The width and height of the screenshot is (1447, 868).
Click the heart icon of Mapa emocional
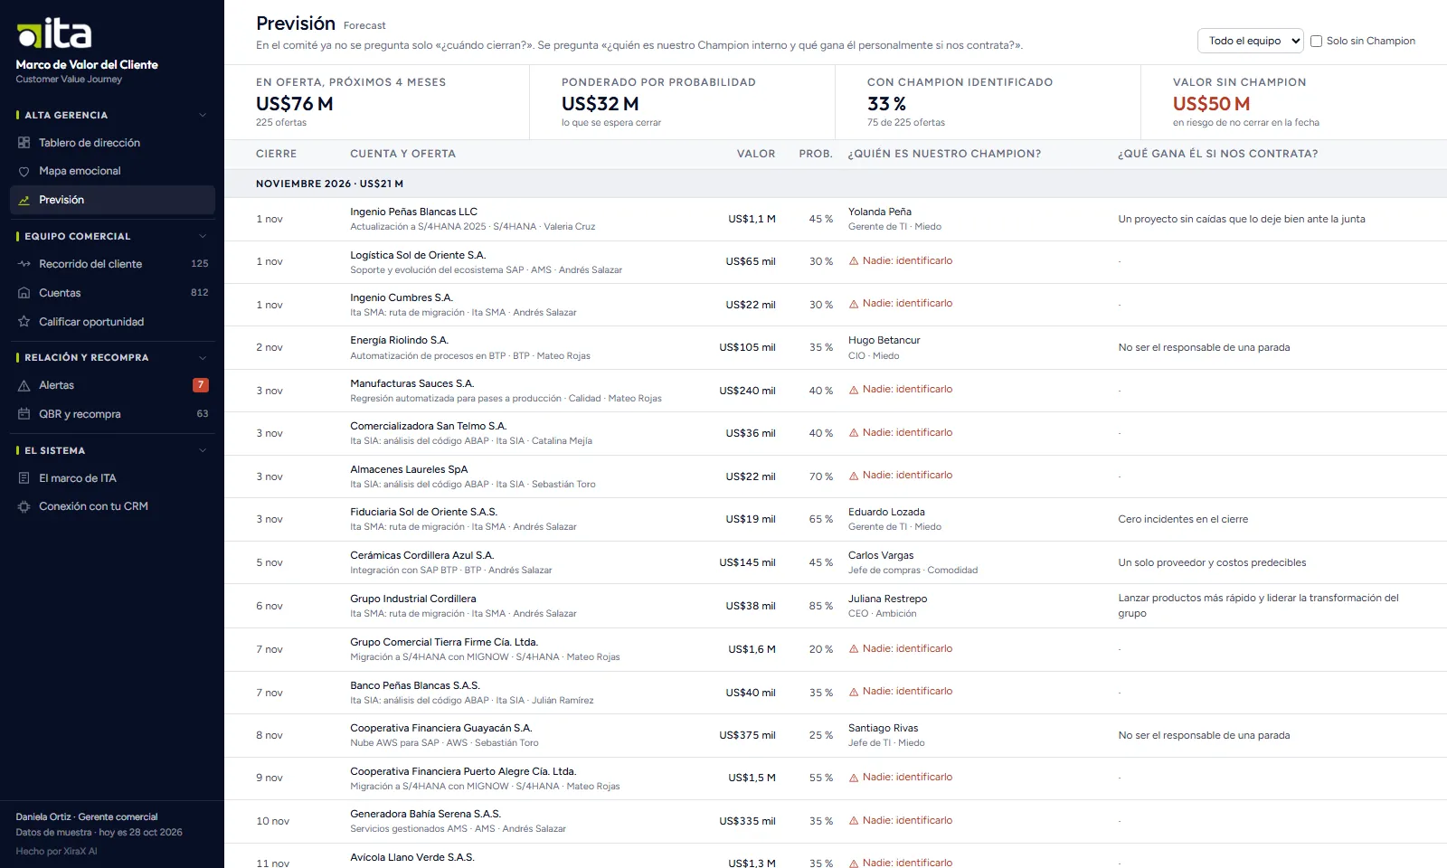tap(24, 171)
